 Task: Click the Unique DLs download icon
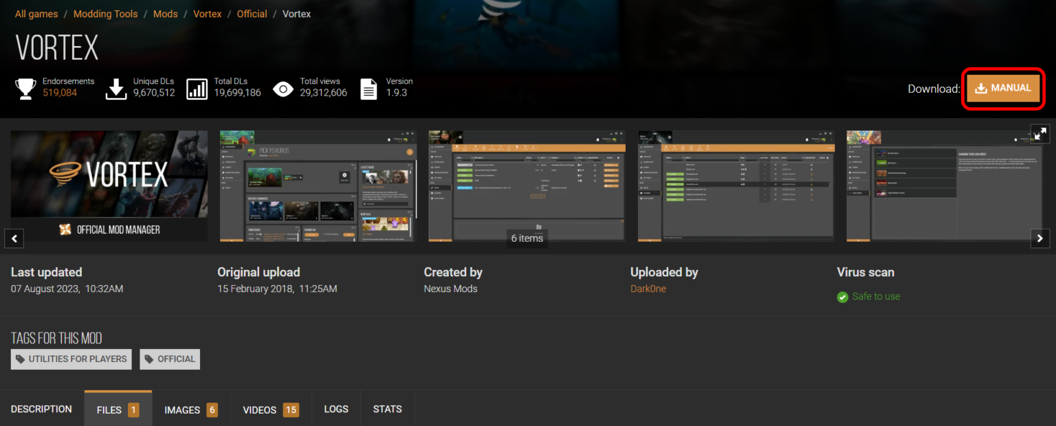pyautogui.click(x=117, y=89)
